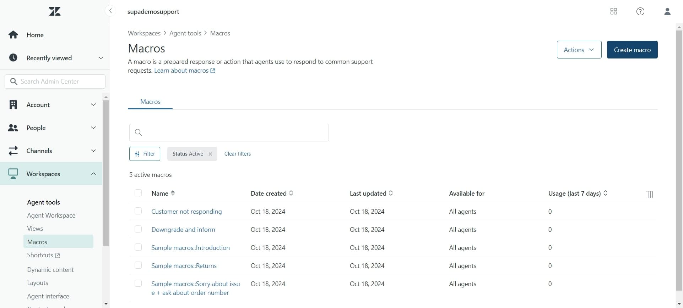Open Sample macros::Returns macro
This screenshot has height=308, width=683.
[x=184, y=266]
